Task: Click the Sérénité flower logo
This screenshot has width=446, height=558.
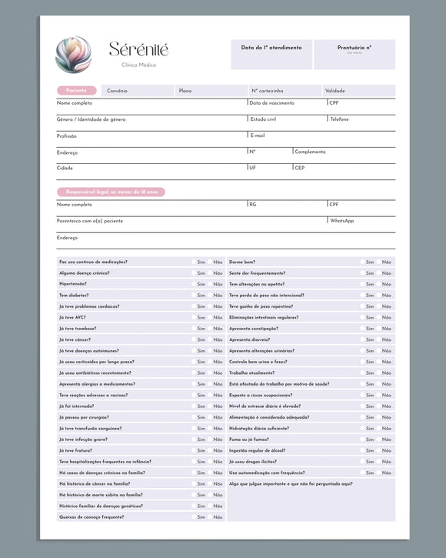Action: (x=74, y=55)
